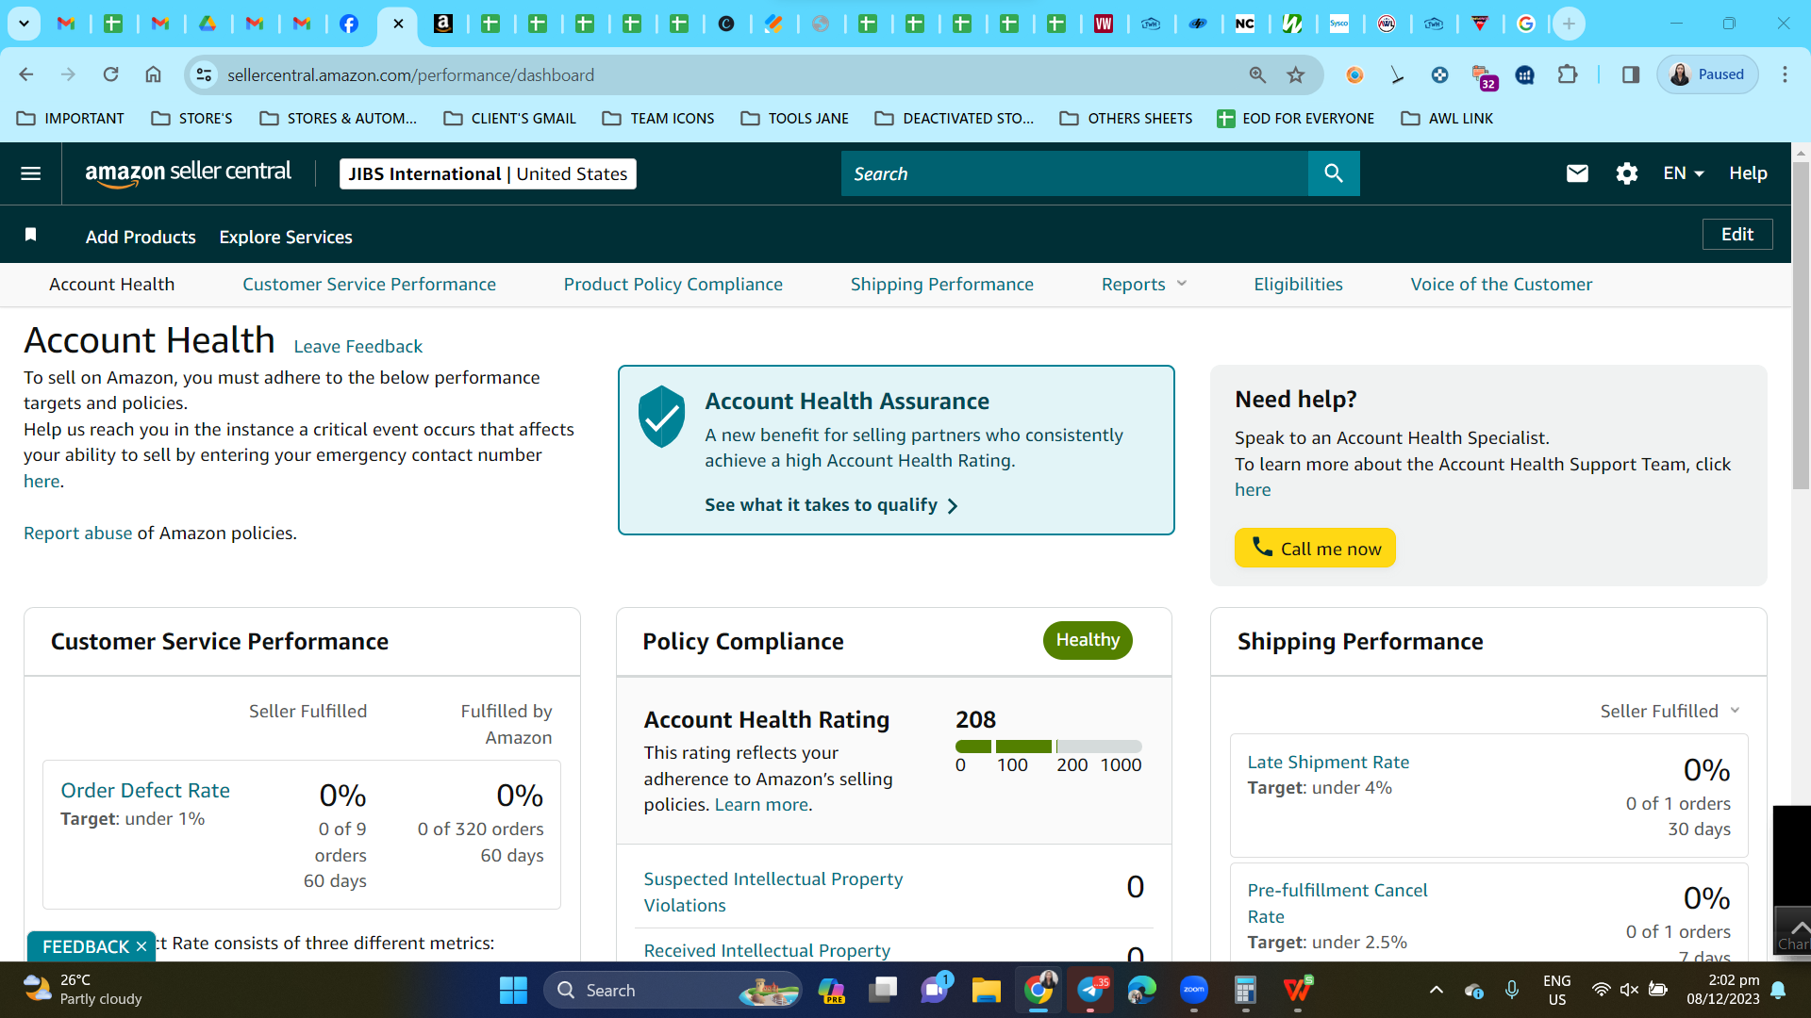This screenshot has width=1811, height=1018.
Task: Click the browser back arrow
Action: 26,74
